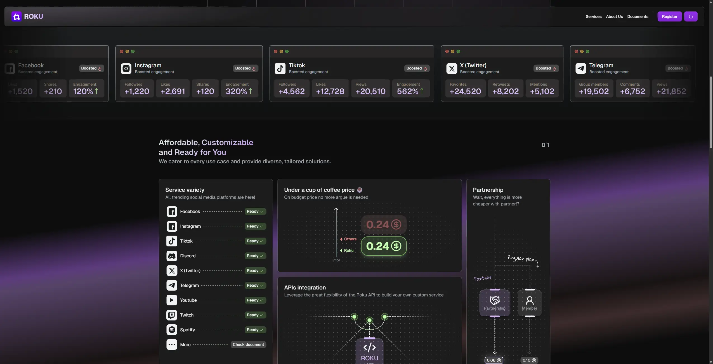Click the flame icon in Instagram's Boosted badge

point(254,68)
